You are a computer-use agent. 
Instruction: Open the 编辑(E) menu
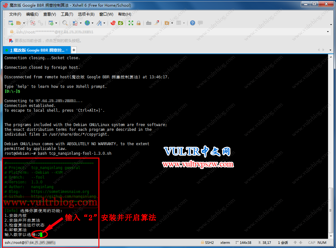pyautogui.click(x=32, y=14)
